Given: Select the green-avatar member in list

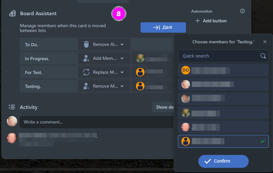Looking at the screenshot, I should pyautogui.click(x=223, y=113).
